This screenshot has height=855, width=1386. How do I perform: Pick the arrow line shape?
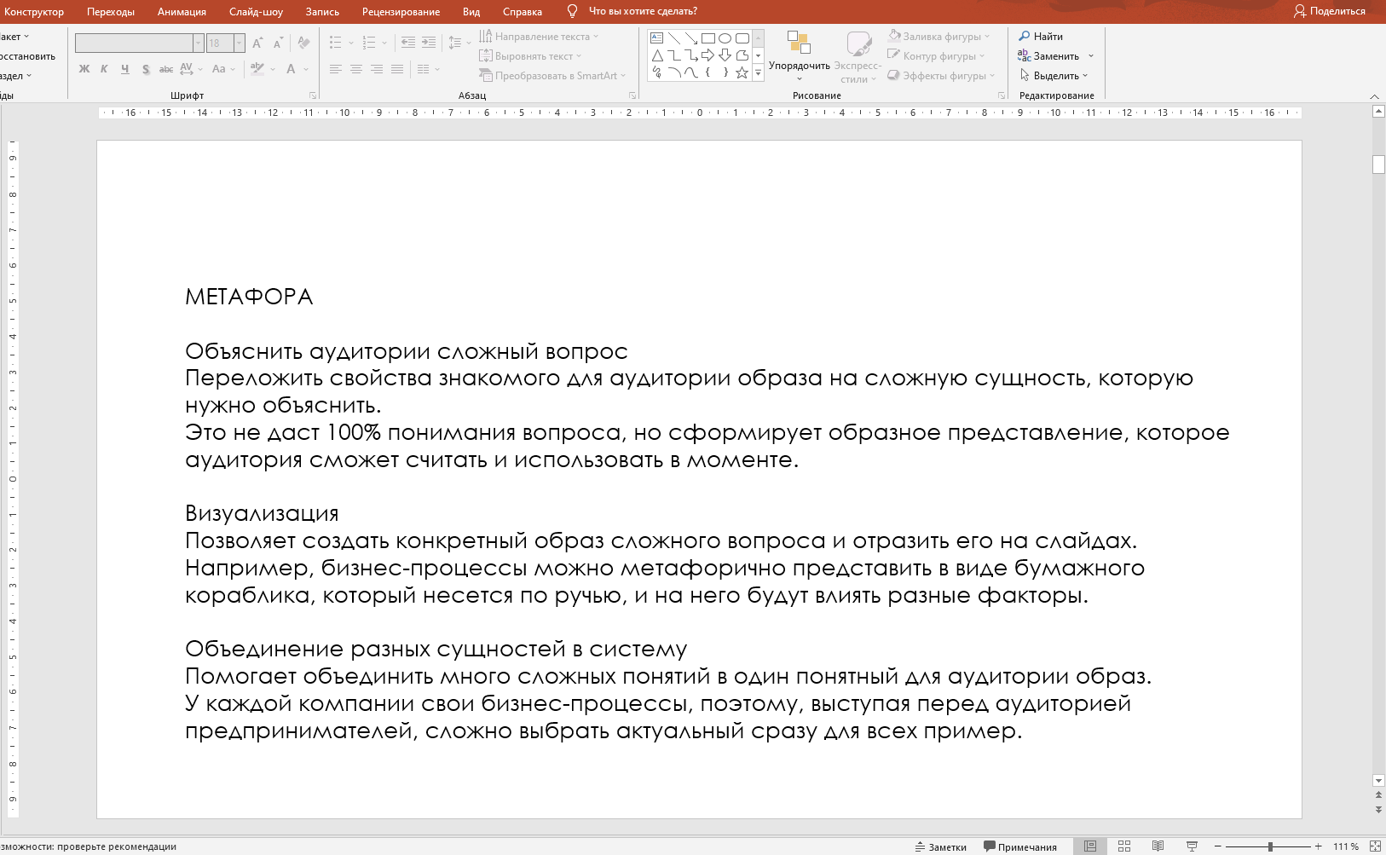point(691,38)
